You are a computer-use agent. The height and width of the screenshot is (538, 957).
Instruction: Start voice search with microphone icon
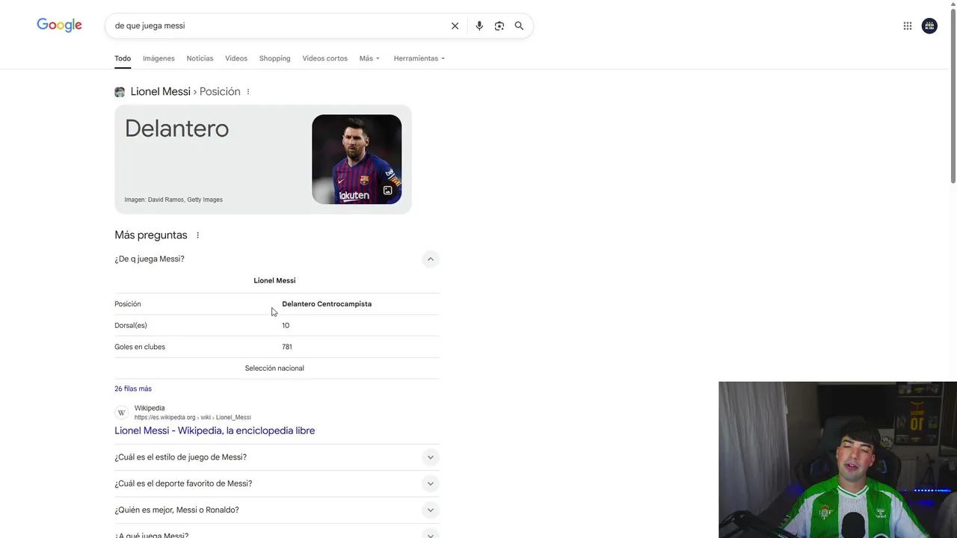pyautogui.click(x=479, y=25)
